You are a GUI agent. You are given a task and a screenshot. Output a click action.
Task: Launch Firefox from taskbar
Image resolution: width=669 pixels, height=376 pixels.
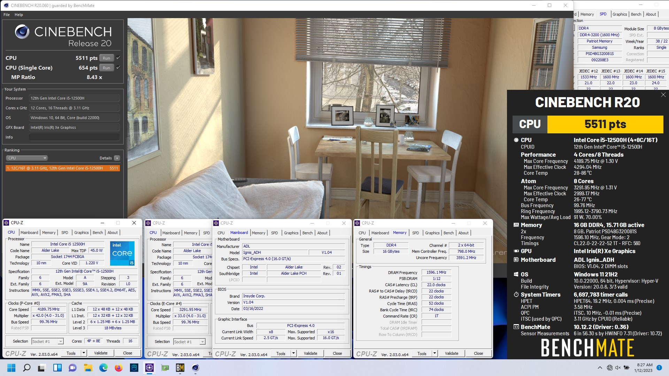(x=118, y=368)
